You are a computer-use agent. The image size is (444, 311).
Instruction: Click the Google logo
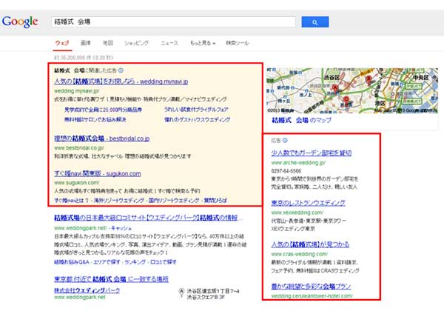pyautogui.click(x=20, y=21)
